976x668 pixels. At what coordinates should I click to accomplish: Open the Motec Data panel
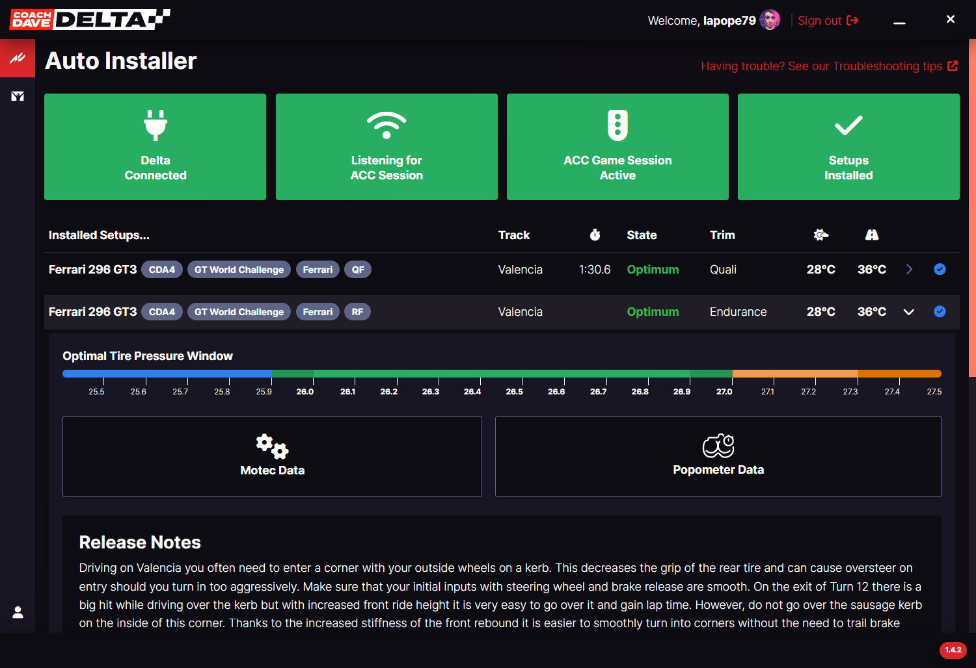point(272,456)
